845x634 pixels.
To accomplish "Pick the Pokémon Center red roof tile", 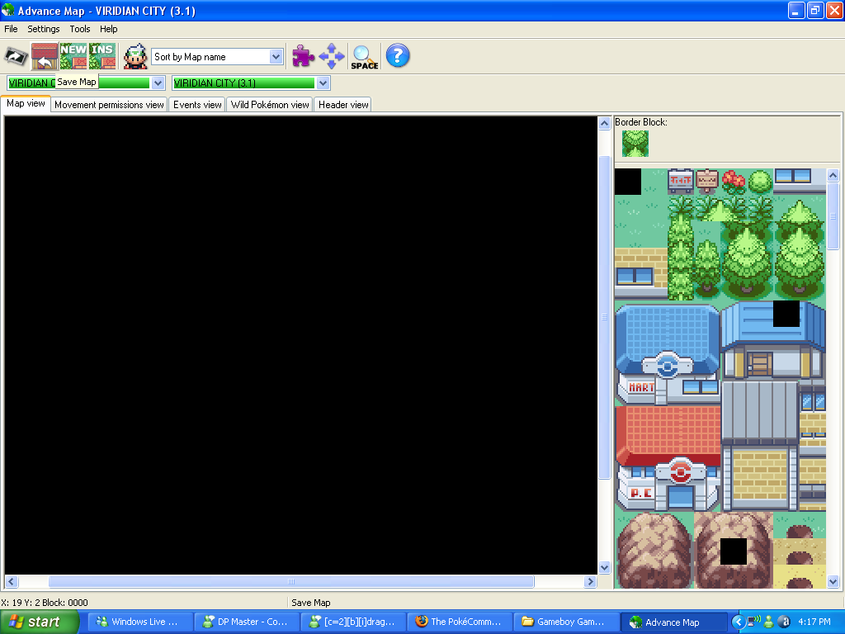I will click(668, 433).
